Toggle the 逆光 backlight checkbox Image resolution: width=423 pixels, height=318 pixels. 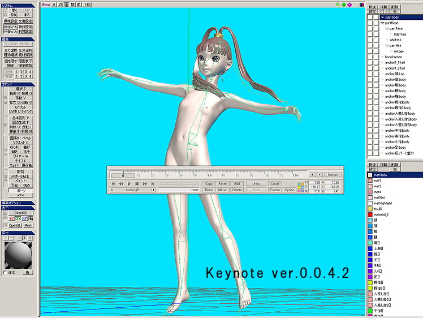click(x=5, y=272)
